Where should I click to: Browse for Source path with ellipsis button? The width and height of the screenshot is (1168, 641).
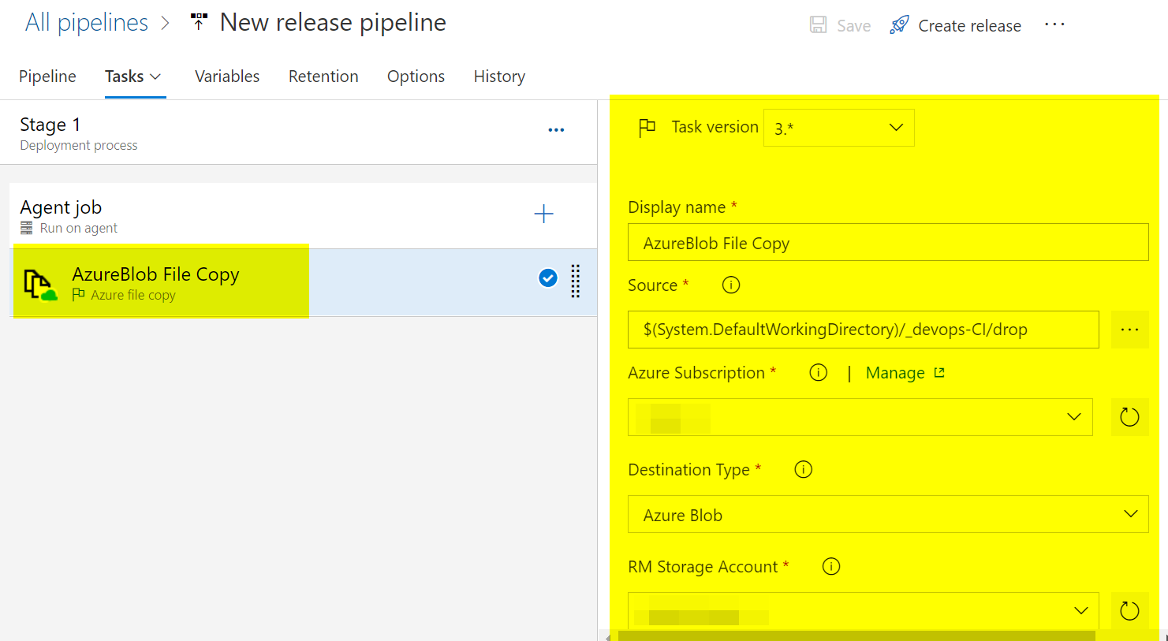(1129, 330)
